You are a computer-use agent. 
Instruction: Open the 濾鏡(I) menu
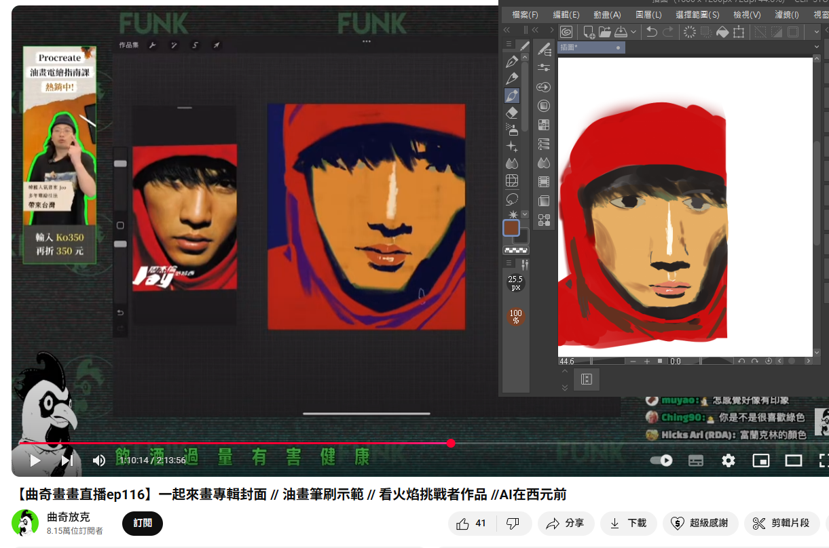[787, 14]
